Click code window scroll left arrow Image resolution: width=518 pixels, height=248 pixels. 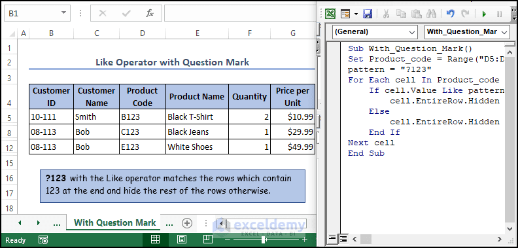(x=355, y=238)
